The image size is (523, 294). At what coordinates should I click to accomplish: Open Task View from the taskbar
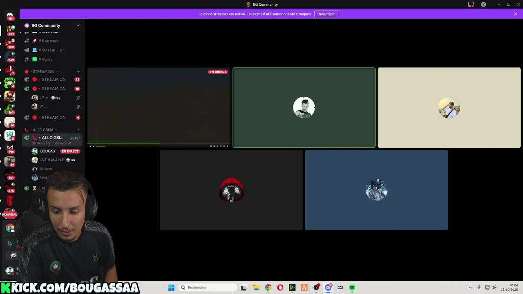(244, 287)
